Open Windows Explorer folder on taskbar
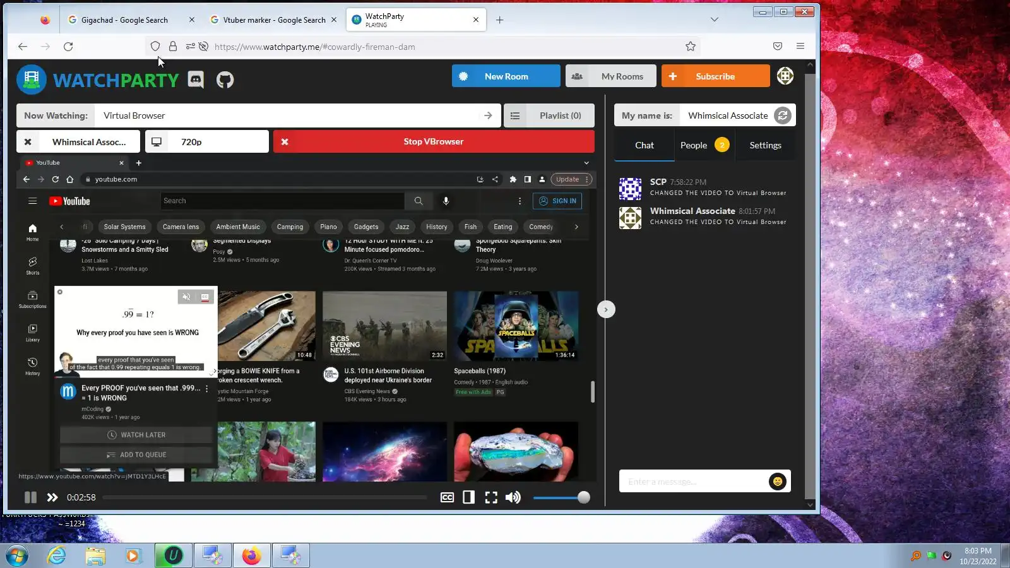The image size is (1010, 568). pyautogui.click(x=95, y=555)
